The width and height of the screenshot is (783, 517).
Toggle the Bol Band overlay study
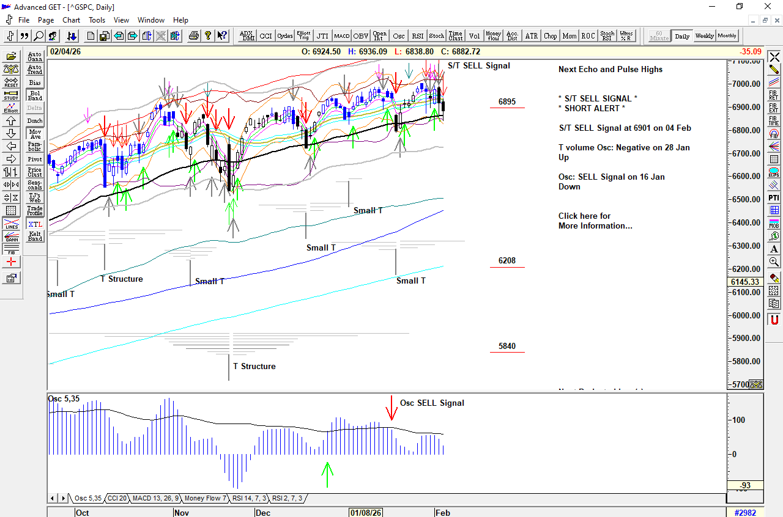click(x=35, y=95)
